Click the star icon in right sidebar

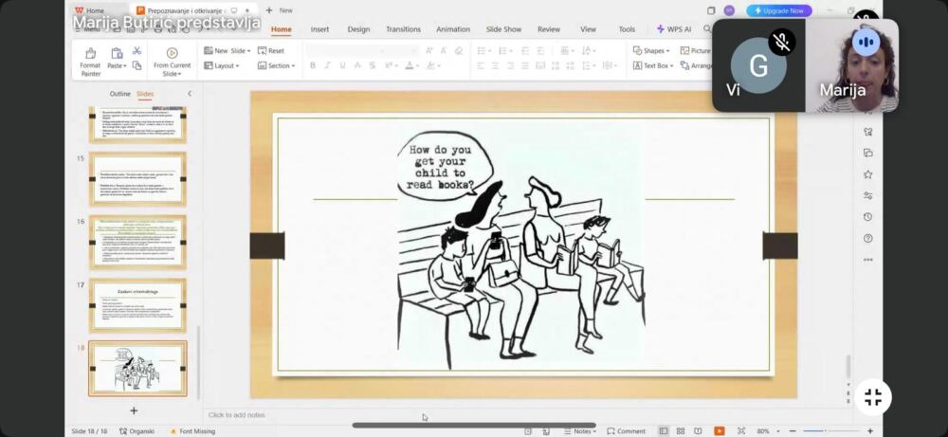pos(867,174)
